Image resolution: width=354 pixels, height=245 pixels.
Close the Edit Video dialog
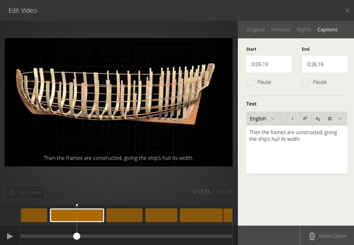click(347, 10)
